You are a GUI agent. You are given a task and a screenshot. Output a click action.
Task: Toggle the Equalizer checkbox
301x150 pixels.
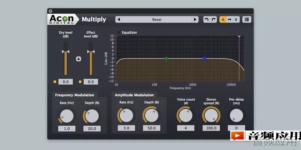(119, 33)
